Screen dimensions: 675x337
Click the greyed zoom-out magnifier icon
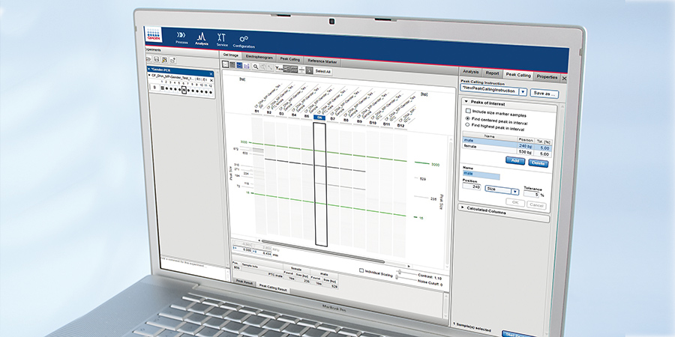[x=263, y=67]
